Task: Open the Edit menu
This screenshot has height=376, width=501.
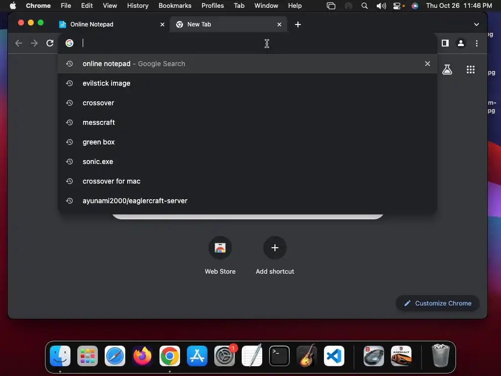Action: tap(87, 6)
